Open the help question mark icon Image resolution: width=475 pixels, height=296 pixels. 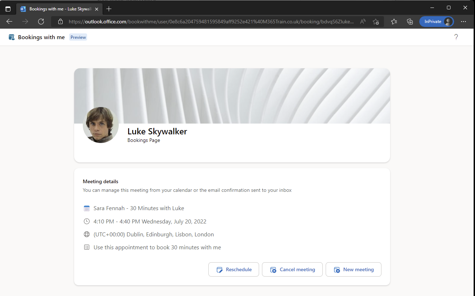[456, 37]
